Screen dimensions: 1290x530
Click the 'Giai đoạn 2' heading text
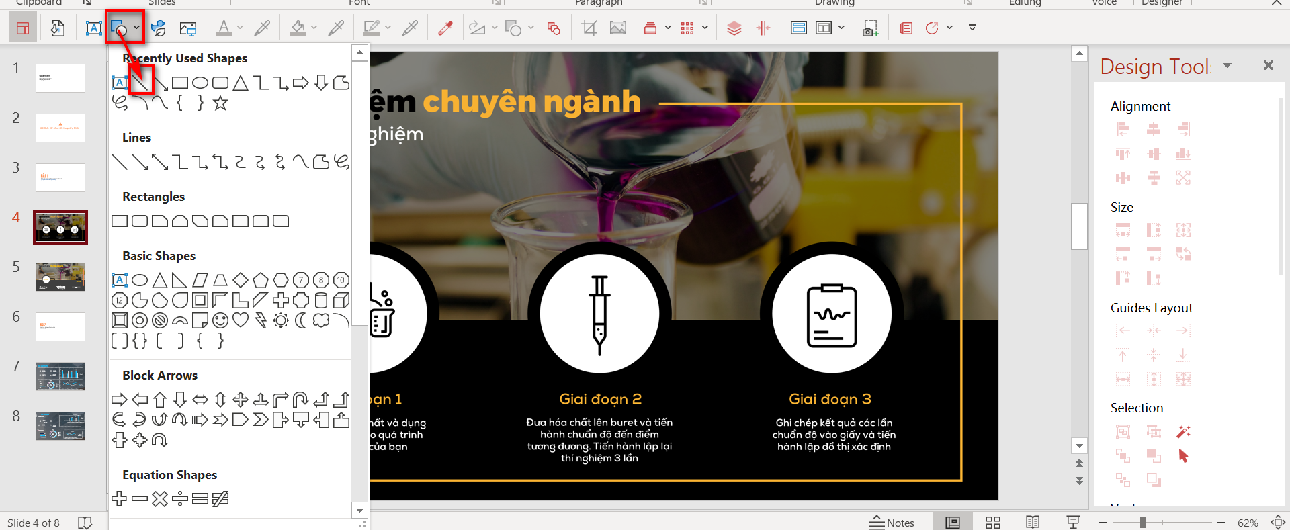click(x=600, y=399)
